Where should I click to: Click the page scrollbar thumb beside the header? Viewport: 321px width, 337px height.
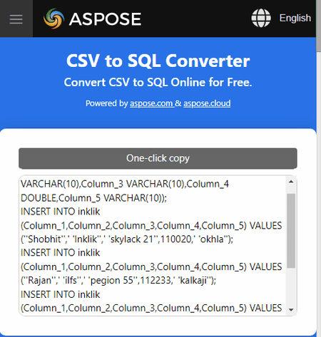[x=319, y=26]
